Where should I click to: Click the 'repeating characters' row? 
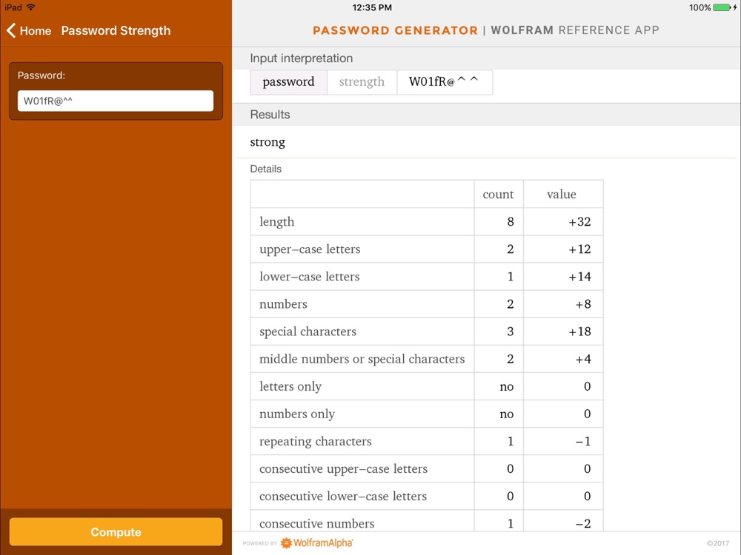[427, 441]
